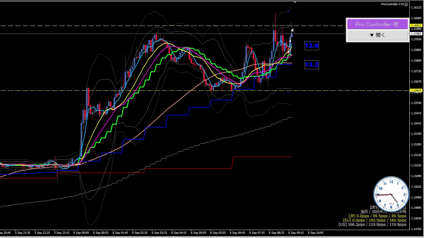This screenshot has width=424, height=238.
Task: Click the 1.16125 price scale label
Action: coord(416,7)
